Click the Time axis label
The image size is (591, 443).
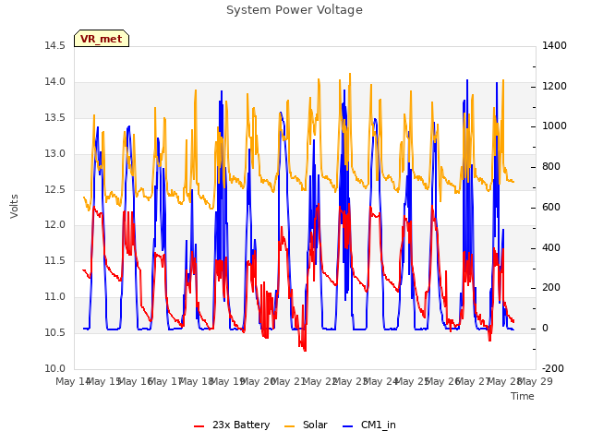523,396
